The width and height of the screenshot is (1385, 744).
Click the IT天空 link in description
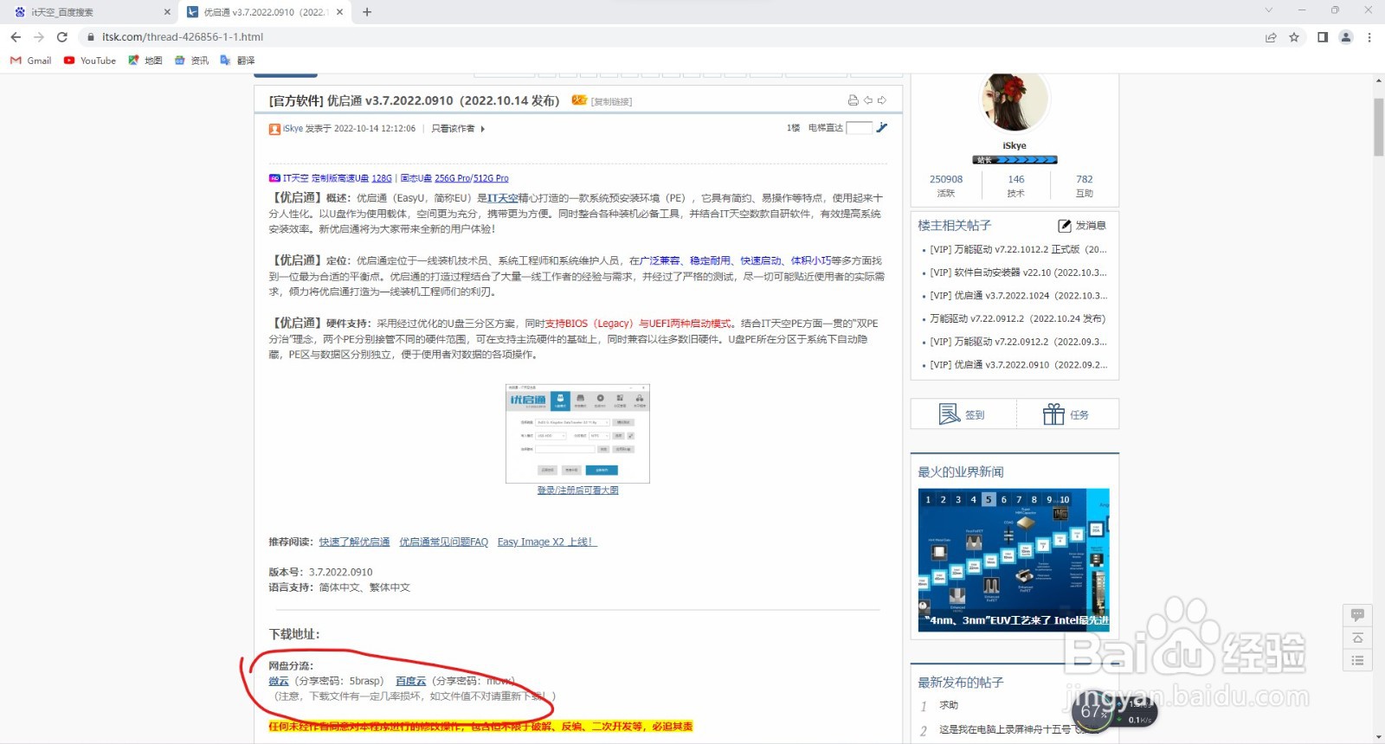503,198
